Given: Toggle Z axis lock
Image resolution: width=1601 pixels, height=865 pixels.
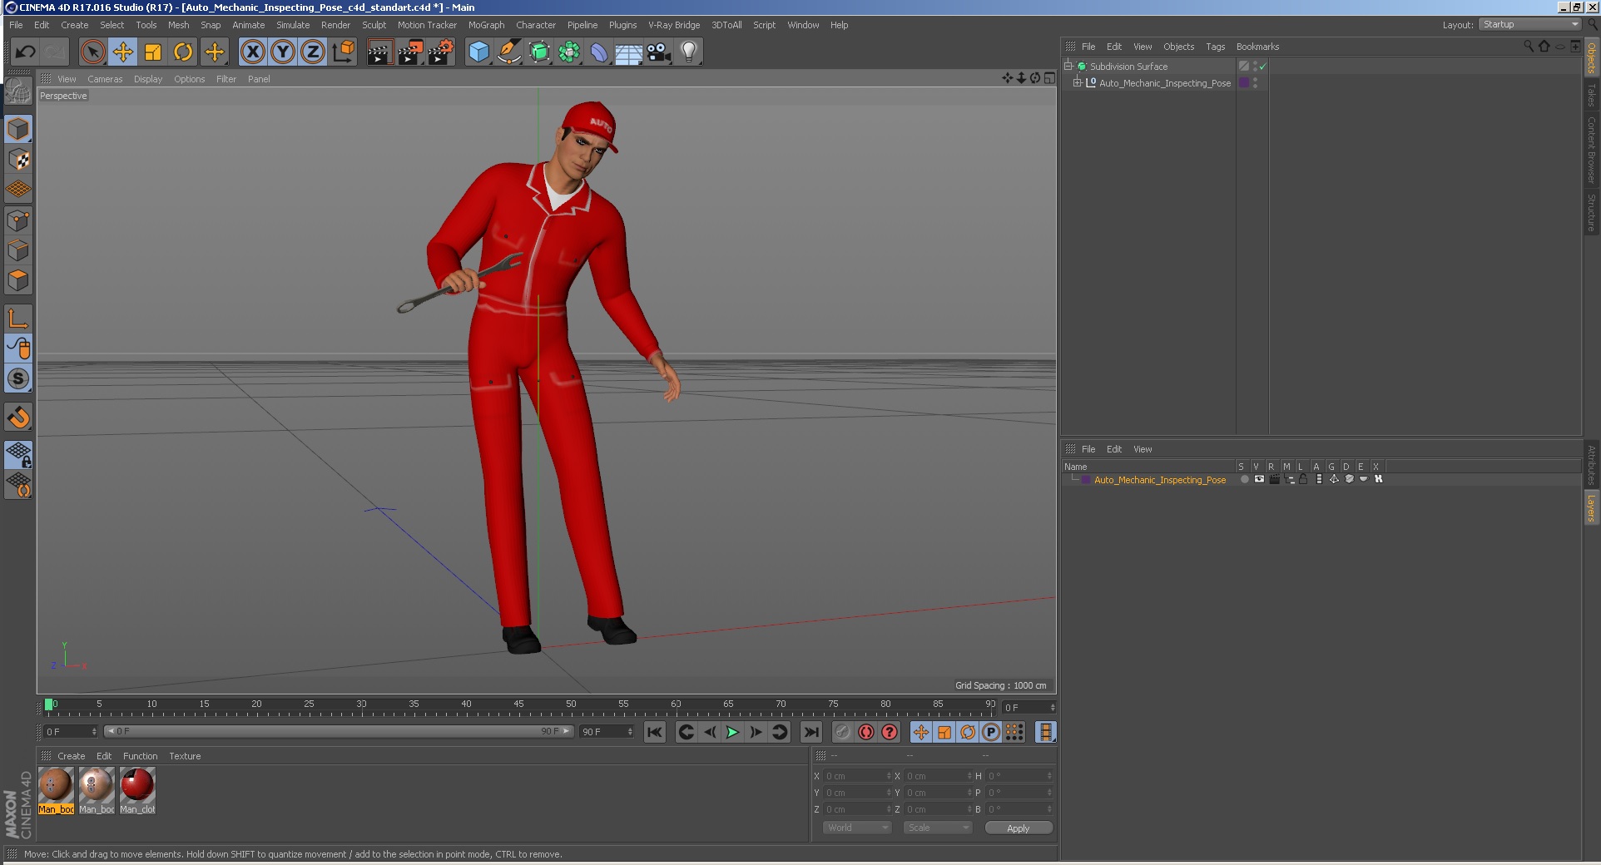Looking at the screenshot, I should (313, 52).
